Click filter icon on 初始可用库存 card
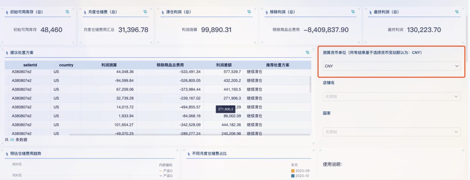The width and height of the screenshot is (470, 180). 67,12
